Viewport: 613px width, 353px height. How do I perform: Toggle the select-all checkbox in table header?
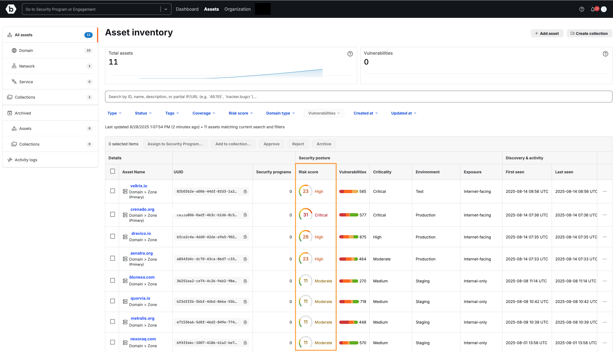[112, 171]
